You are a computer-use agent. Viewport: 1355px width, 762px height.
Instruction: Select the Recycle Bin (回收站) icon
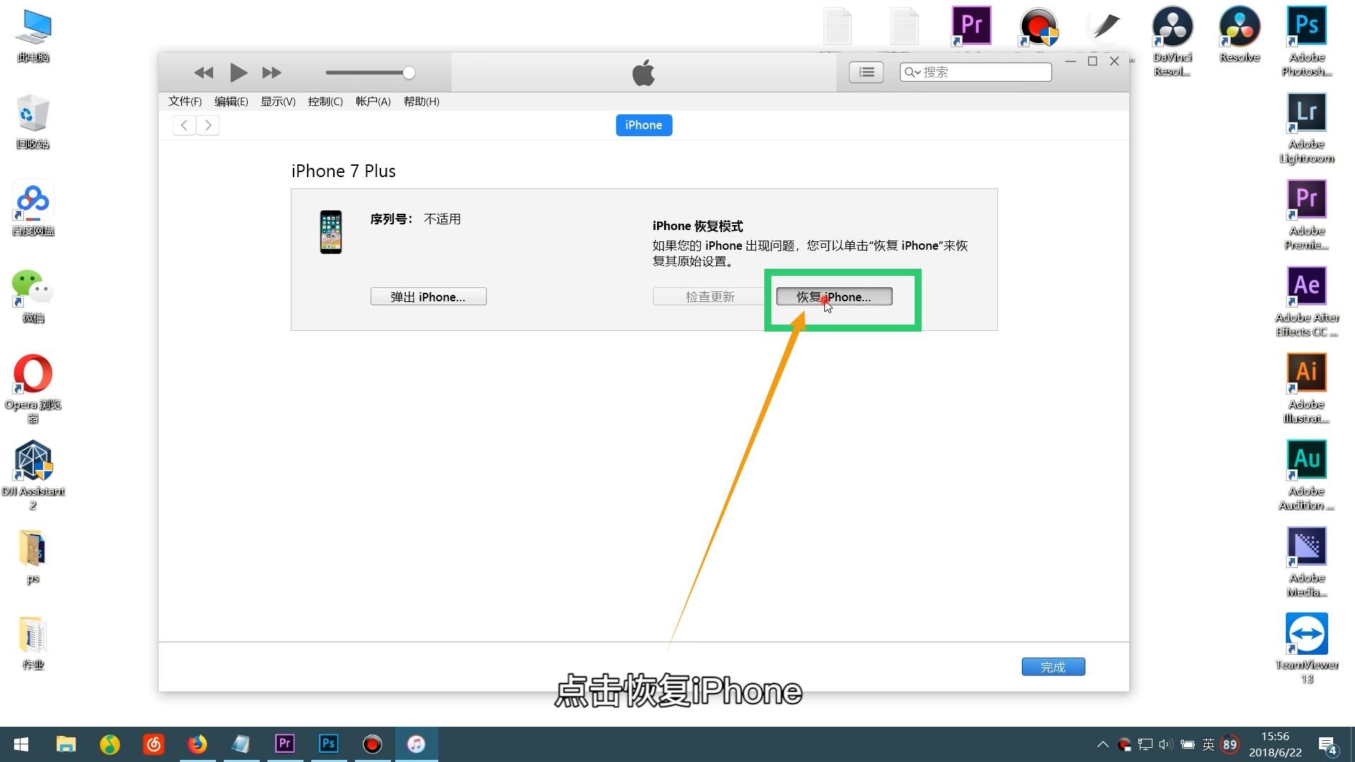click(x=33, y=122)
